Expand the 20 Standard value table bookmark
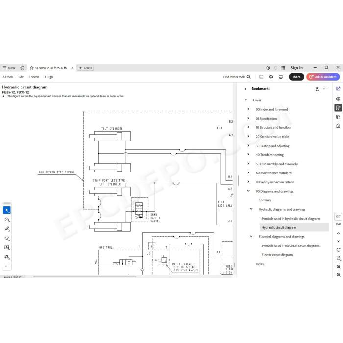The image size is (343, 343). click(248, 136)
